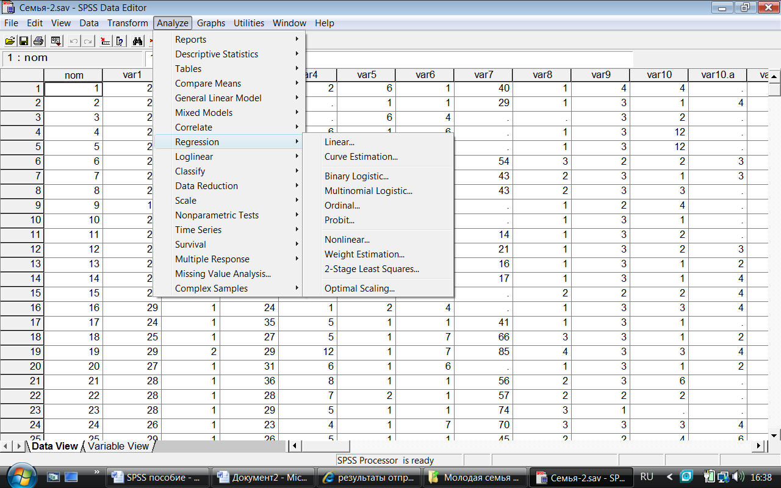Expand the General Linear Model submenu

tap(229, 98)
